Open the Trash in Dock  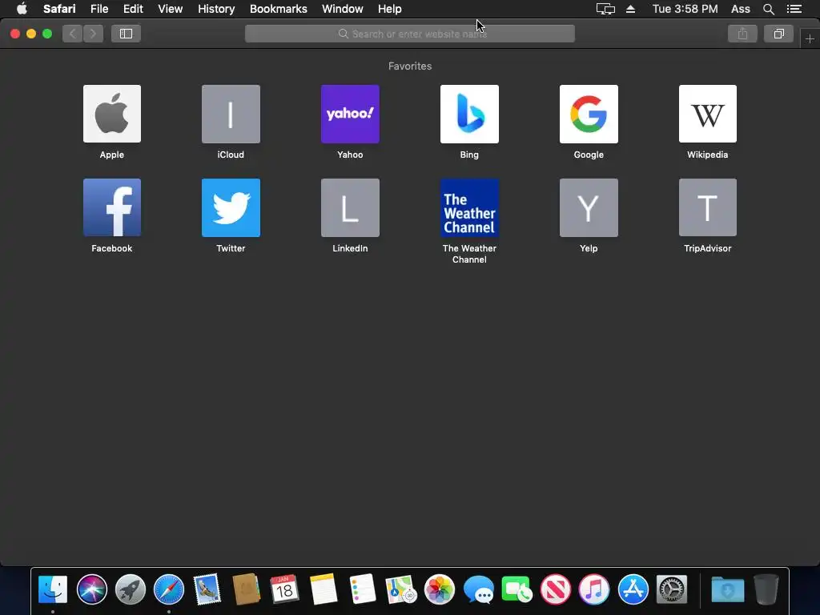tap(766, 589)
